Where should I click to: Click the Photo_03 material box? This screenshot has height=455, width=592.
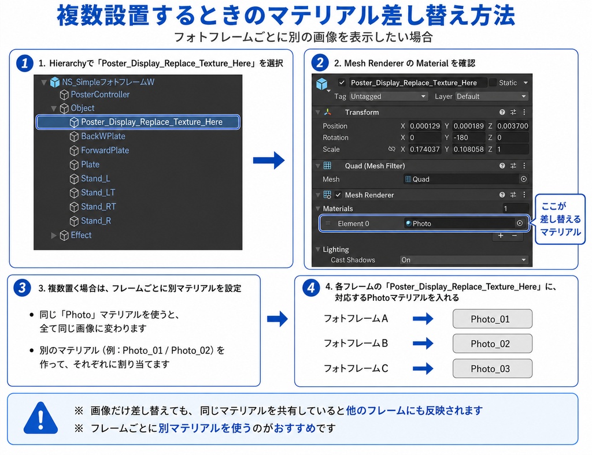pos(493,368)
